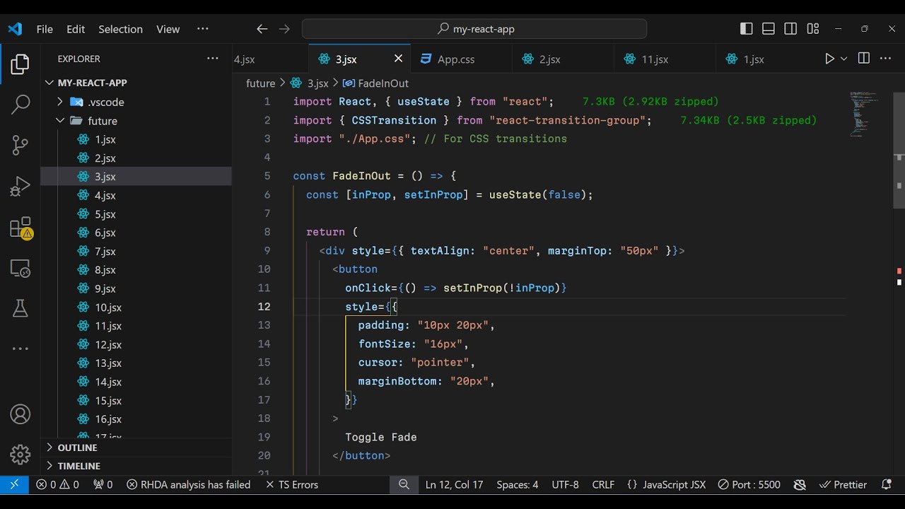This screenshot has height=509, width=905.
Task: Open the Edit menu
Action: point(76,29)
